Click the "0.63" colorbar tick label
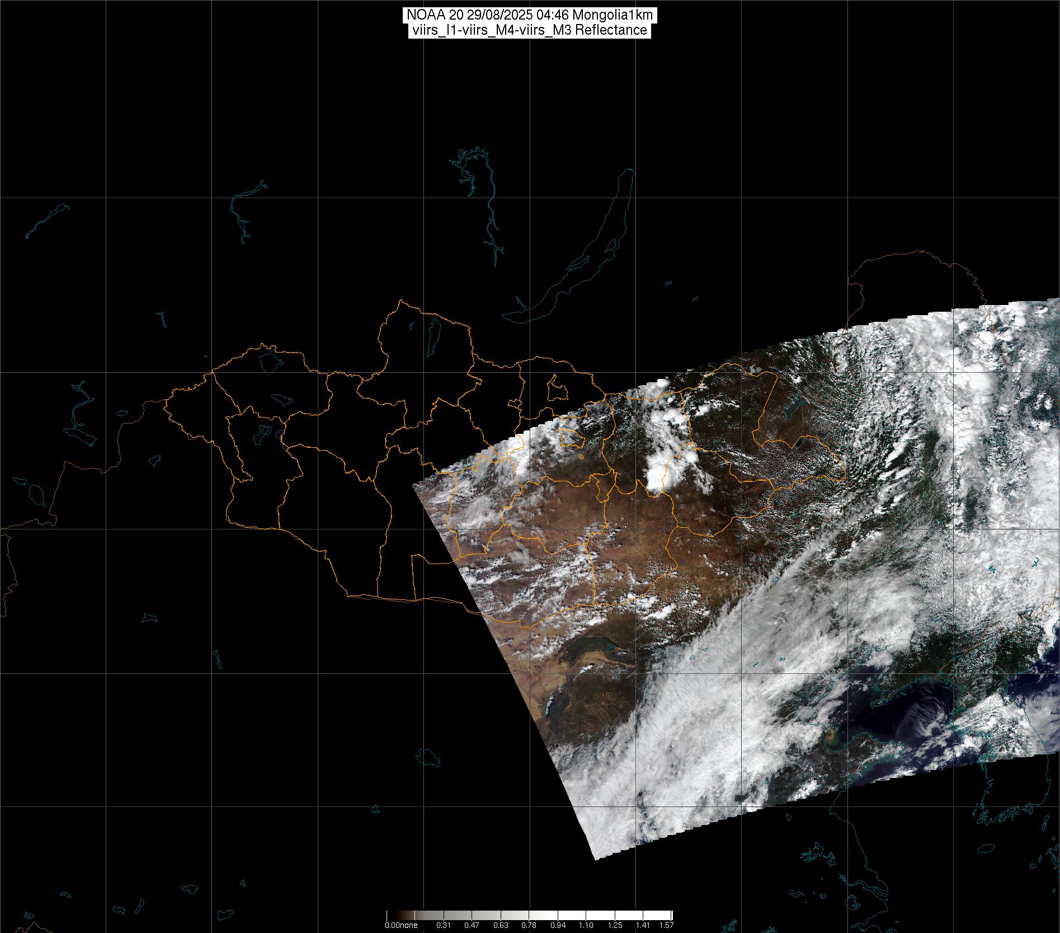The height and width of the screenshot is (933, 1060). 501,925
